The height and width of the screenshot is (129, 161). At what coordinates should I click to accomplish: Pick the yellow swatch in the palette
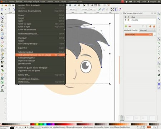(37, 124)
